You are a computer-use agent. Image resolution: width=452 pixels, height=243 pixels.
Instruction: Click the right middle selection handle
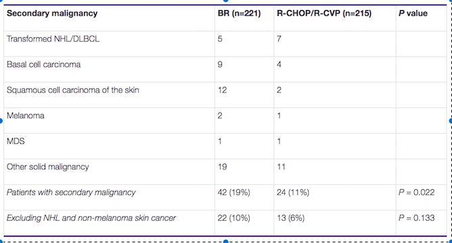(451, 121)
